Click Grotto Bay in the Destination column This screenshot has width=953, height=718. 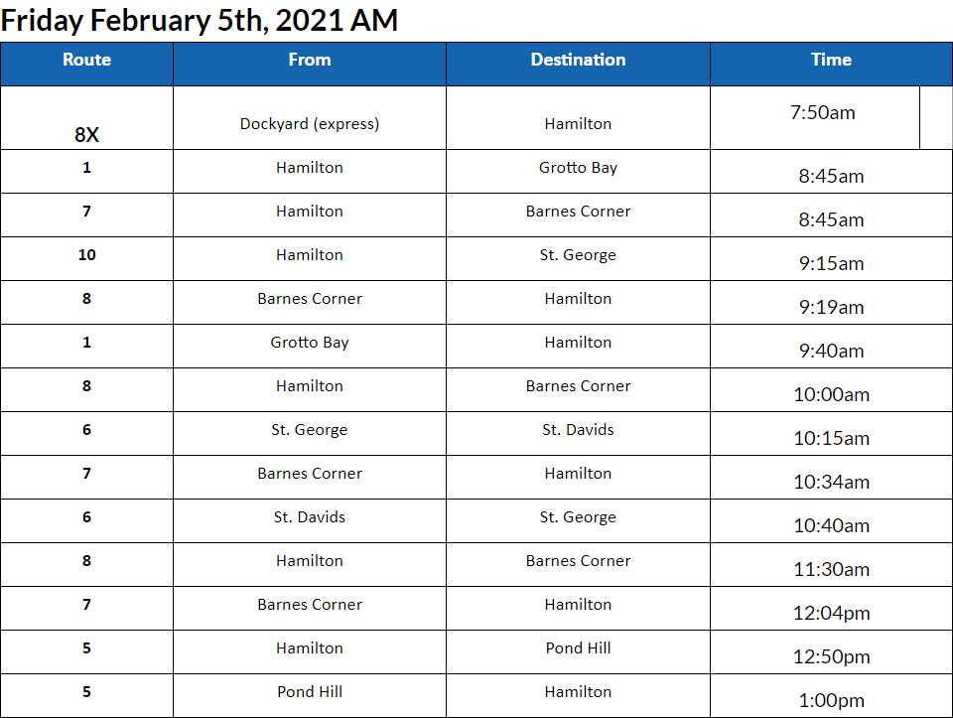point(578,168)
